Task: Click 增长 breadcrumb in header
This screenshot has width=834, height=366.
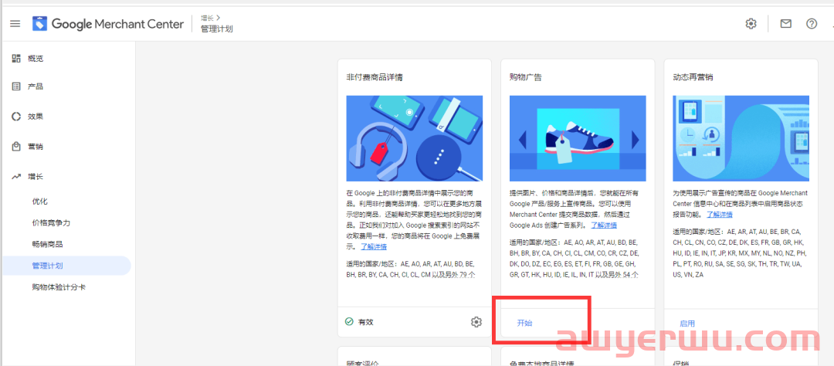Action: (207, 19)
